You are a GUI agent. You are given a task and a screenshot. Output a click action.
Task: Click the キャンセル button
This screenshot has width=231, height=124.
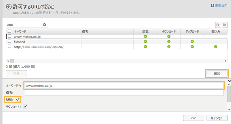point(217,118)
